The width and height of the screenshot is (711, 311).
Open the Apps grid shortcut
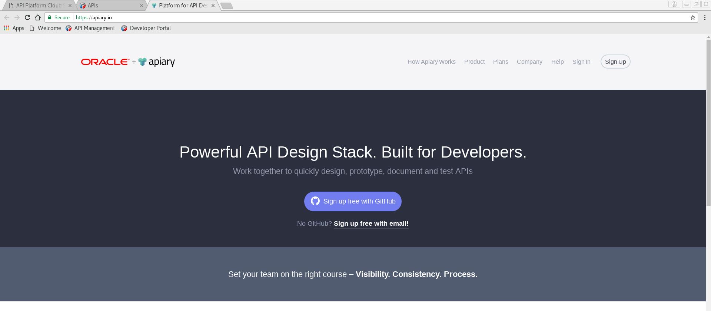(x=14, y=28)
